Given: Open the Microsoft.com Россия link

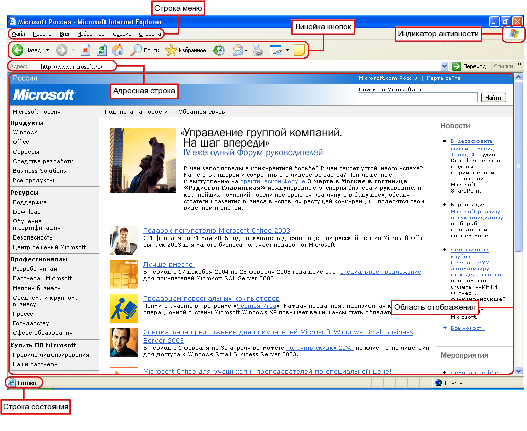Looking at the screenshot, I should tap(388, 78).
